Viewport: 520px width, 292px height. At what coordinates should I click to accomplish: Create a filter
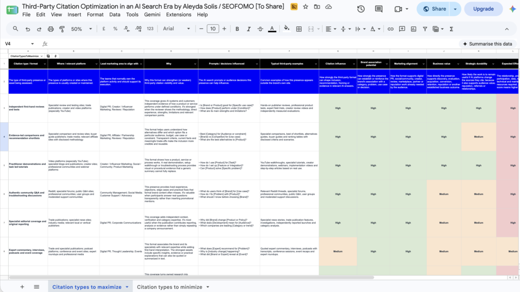pyautogui.click(x=425, y=29)
